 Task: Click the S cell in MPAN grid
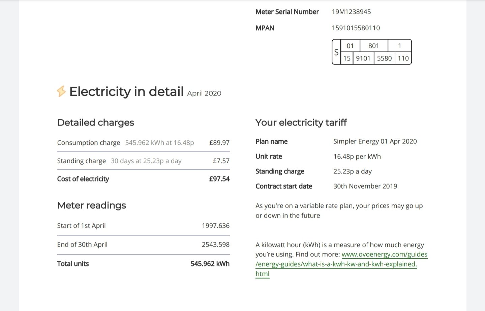tap(336, 52)
